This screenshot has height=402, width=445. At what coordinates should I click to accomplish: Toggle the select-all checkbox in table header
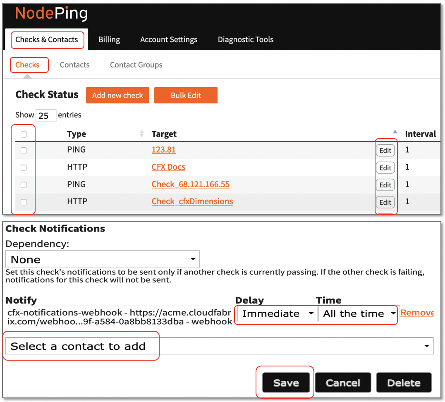[x=24, y=134]
